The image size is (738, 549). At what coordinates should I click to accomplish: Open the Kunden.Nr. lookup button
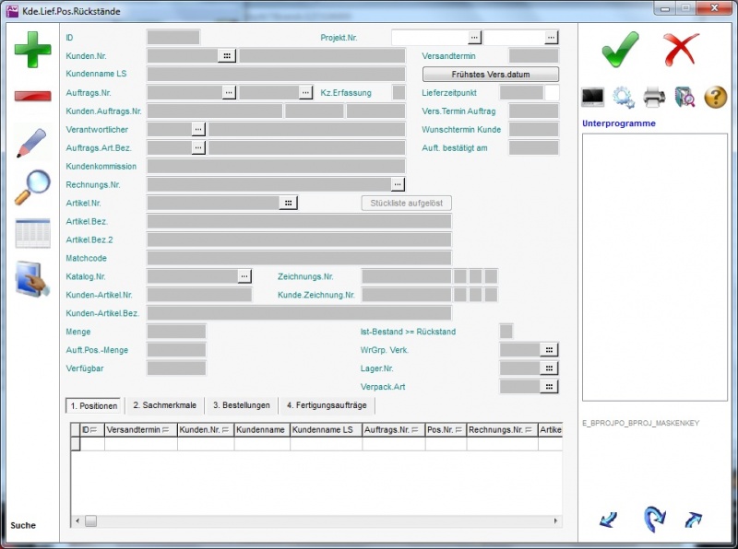227,55
